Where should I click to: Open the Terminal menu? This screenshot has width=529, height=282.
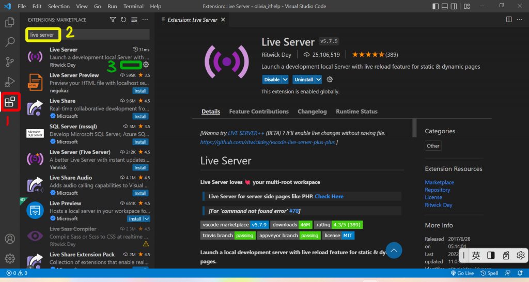coord(133,6)
